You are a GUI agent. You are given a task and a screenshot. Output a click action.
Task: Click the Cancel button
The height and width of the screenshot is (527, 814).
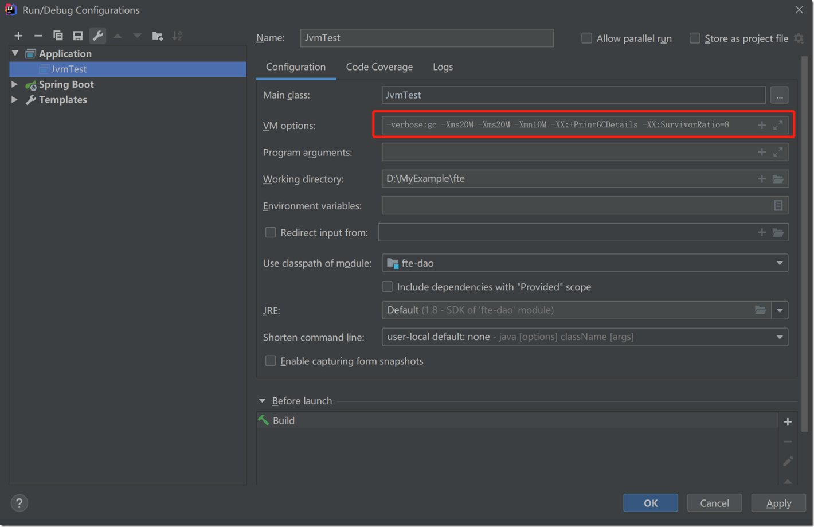pos(714,503)
